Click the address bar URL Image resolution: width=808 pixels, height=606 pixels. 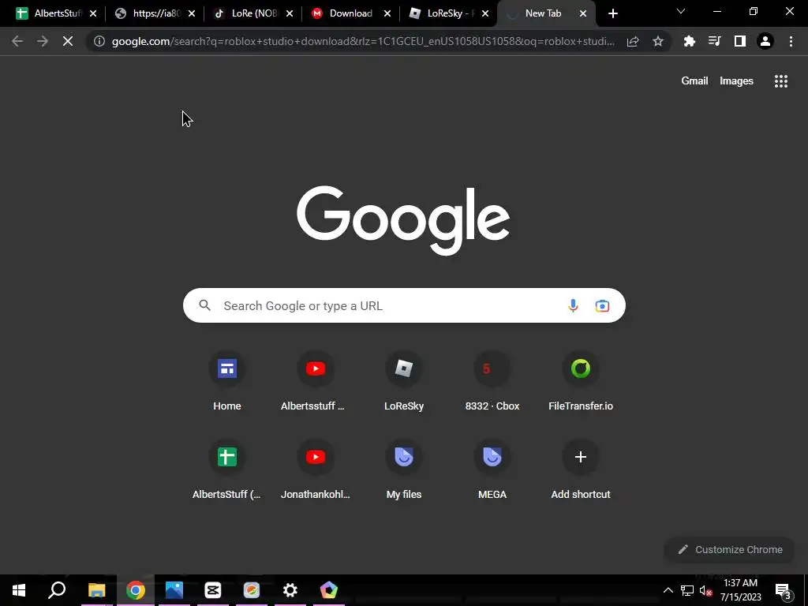(363, 41)
